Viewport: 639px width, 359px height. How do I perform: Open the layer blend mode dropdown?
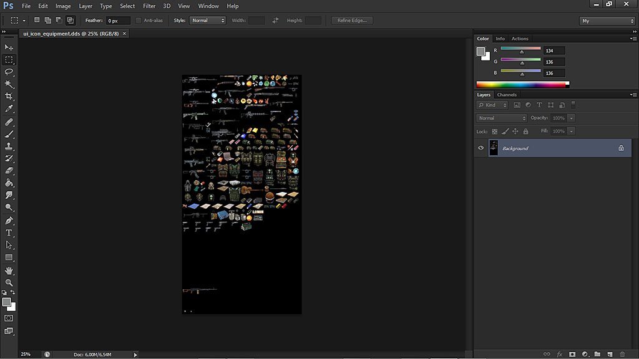pos(502,118)
